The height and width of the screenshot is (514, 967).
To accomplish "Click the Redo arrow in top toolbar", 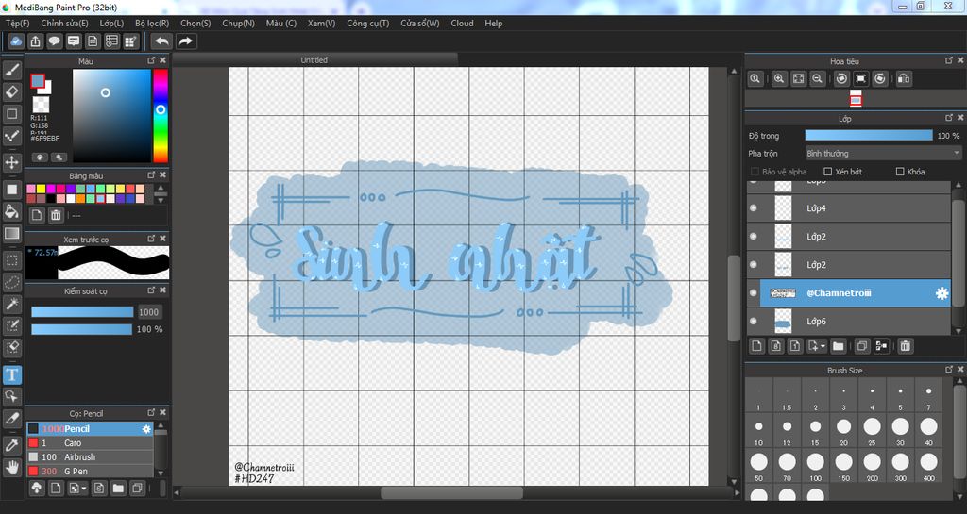I will pos(185,41).
